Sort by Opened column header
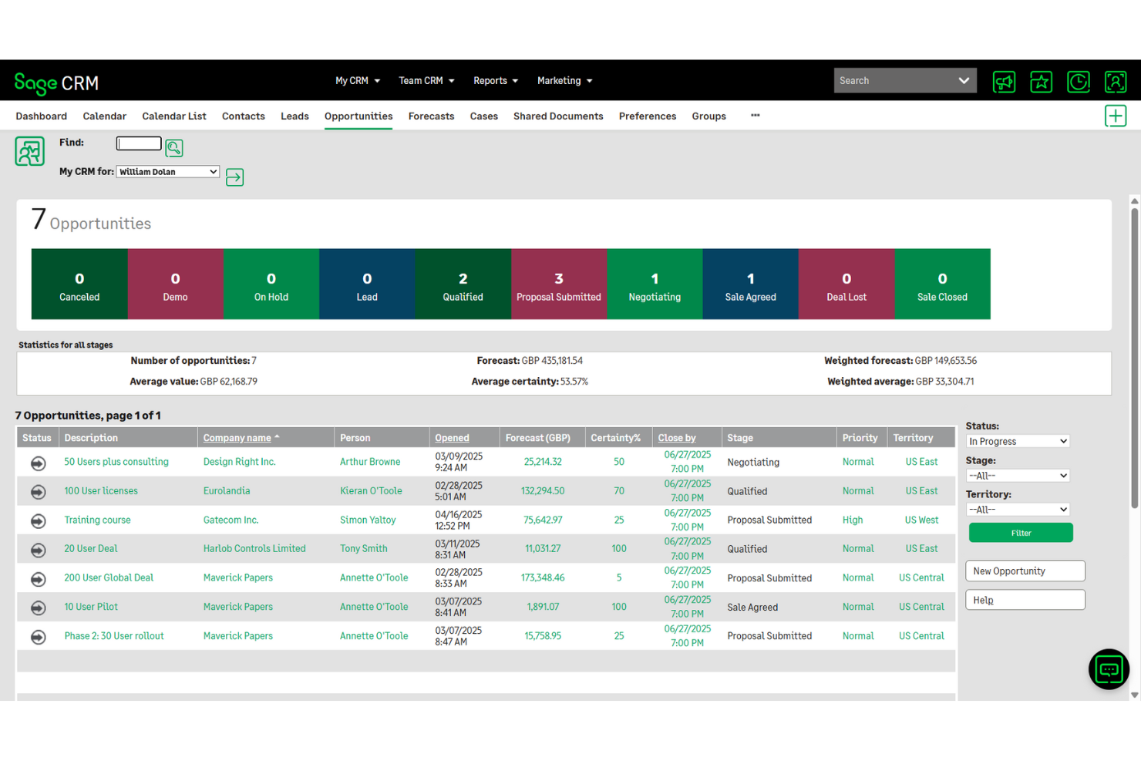 (452, 438)
